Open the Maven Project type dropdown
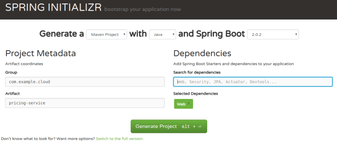Viewport: 337px width, 146px height. pyautogui.click(x=106, y=34)
